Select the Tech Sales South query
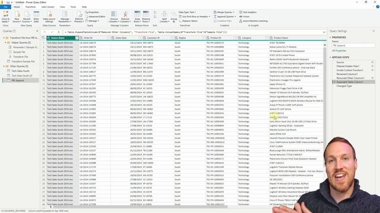This screenshot has width=380, height=213. coord(20,71)
